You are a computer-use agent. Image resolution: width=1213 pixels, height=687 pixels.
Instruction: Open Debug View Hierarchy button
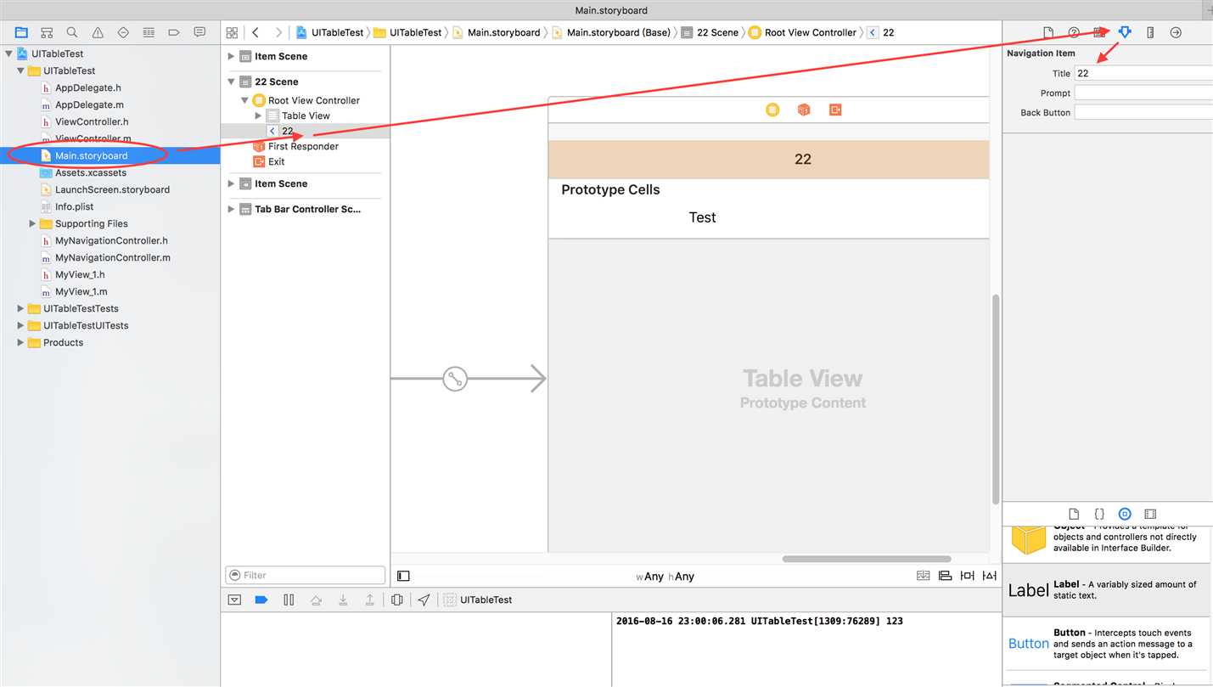(397, 600)
